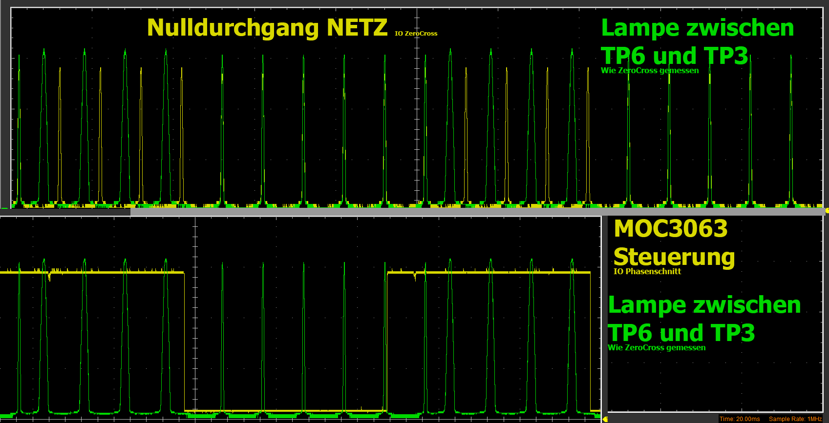Click the 'Time: 20.00ms' status readout
This screenshot has height=423, width=829.
pos(740,419)
